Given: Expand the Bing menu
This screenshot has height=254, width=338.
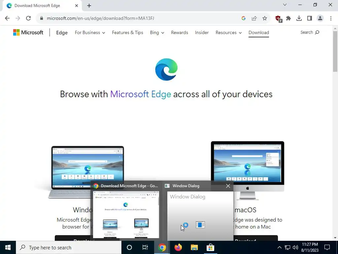Looking at the screenshot, I should tap(157, 33).
